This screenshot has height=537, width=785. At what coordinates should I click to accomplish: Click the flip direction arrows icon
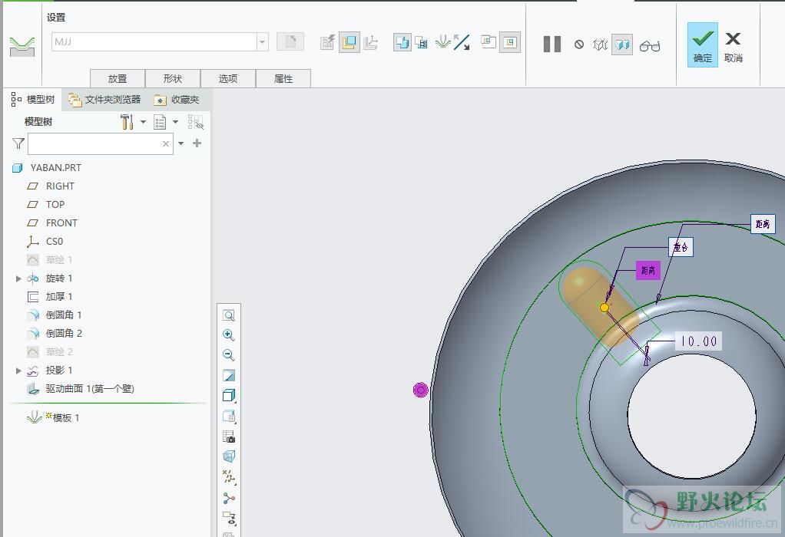pos(461,42)
